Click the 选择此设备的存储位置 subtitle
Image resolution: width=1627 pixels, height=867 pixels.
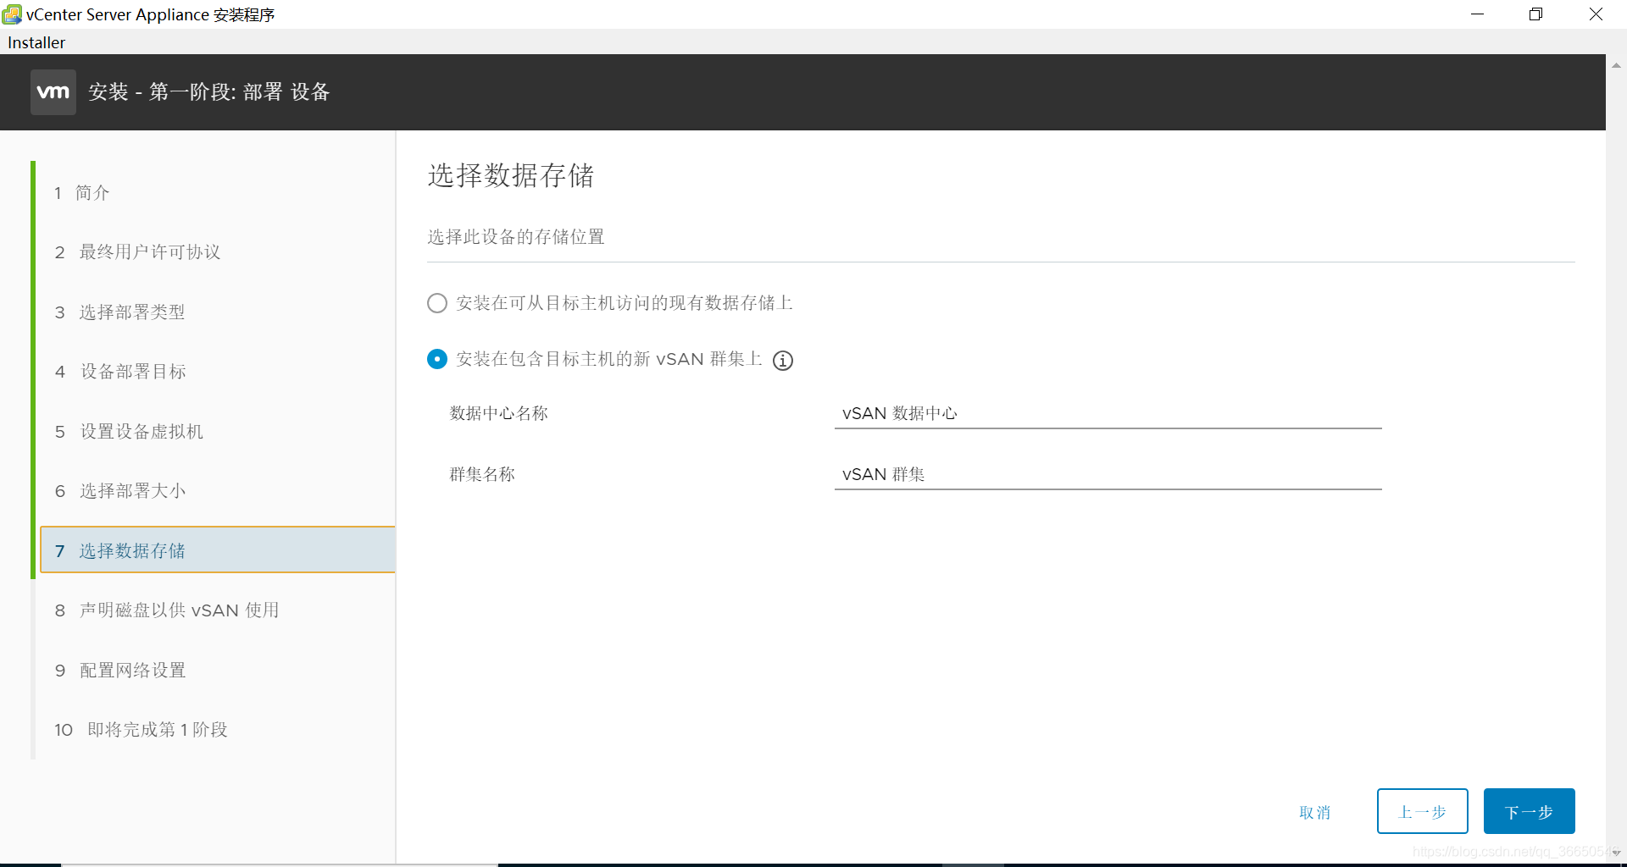coord(516,237)
